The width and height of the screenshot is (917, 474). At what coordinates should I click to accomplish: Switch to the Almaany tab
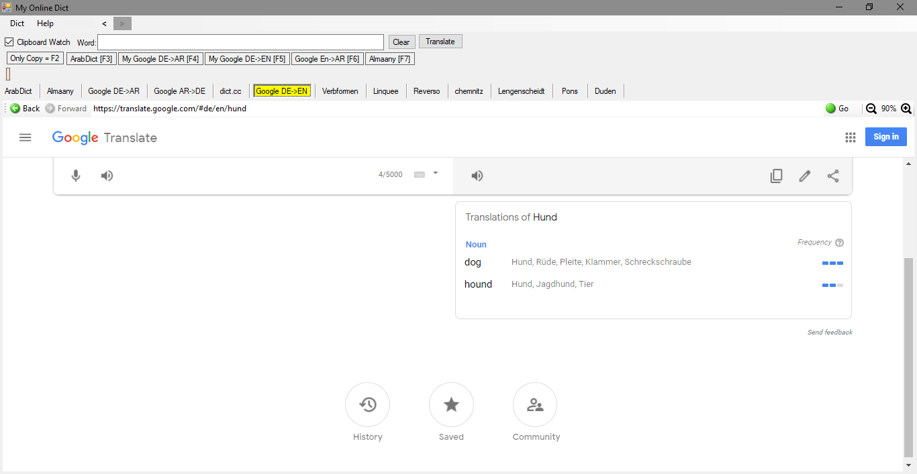click(60, 91)
